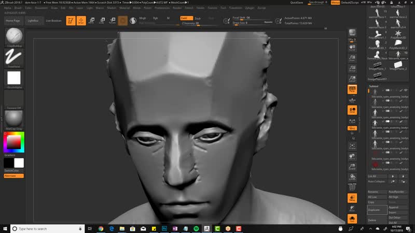Click the Rename subtool button
Viewport: 415px width, 233px height.
[x=378, y=192]
